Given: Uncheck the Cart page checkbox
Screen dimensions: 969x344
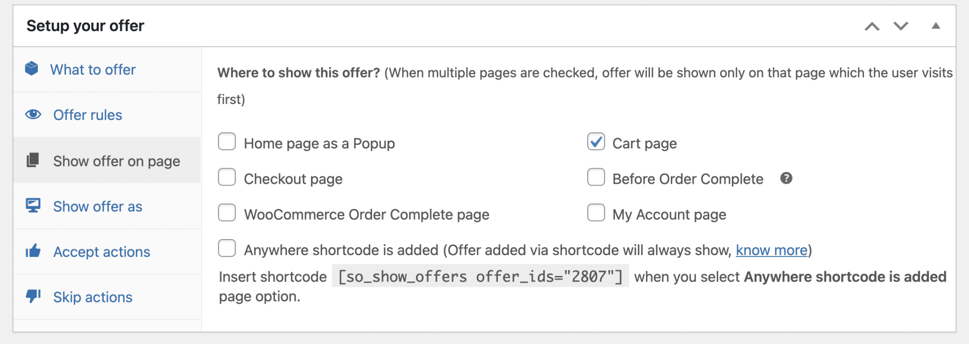Looking at the screenshot, I should pos(596,142).
